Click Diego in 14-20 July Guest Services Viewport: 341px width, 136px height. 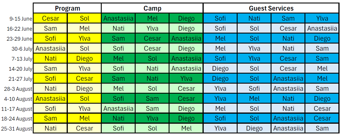220,68
